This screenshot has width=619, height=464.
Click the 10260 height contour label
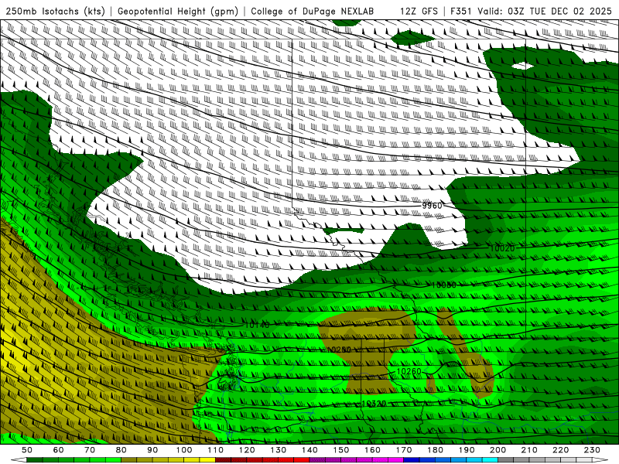pyautogui.click(x=409, y=372)
